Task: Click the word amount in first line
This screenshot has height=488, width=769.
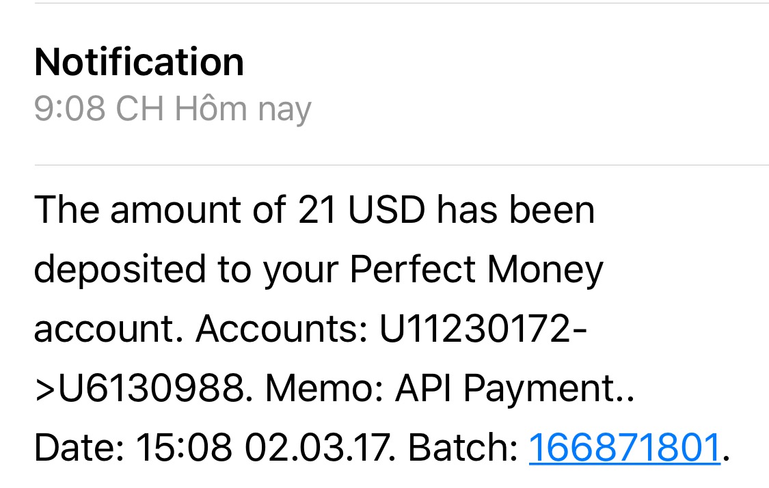Action: [196, 210]
